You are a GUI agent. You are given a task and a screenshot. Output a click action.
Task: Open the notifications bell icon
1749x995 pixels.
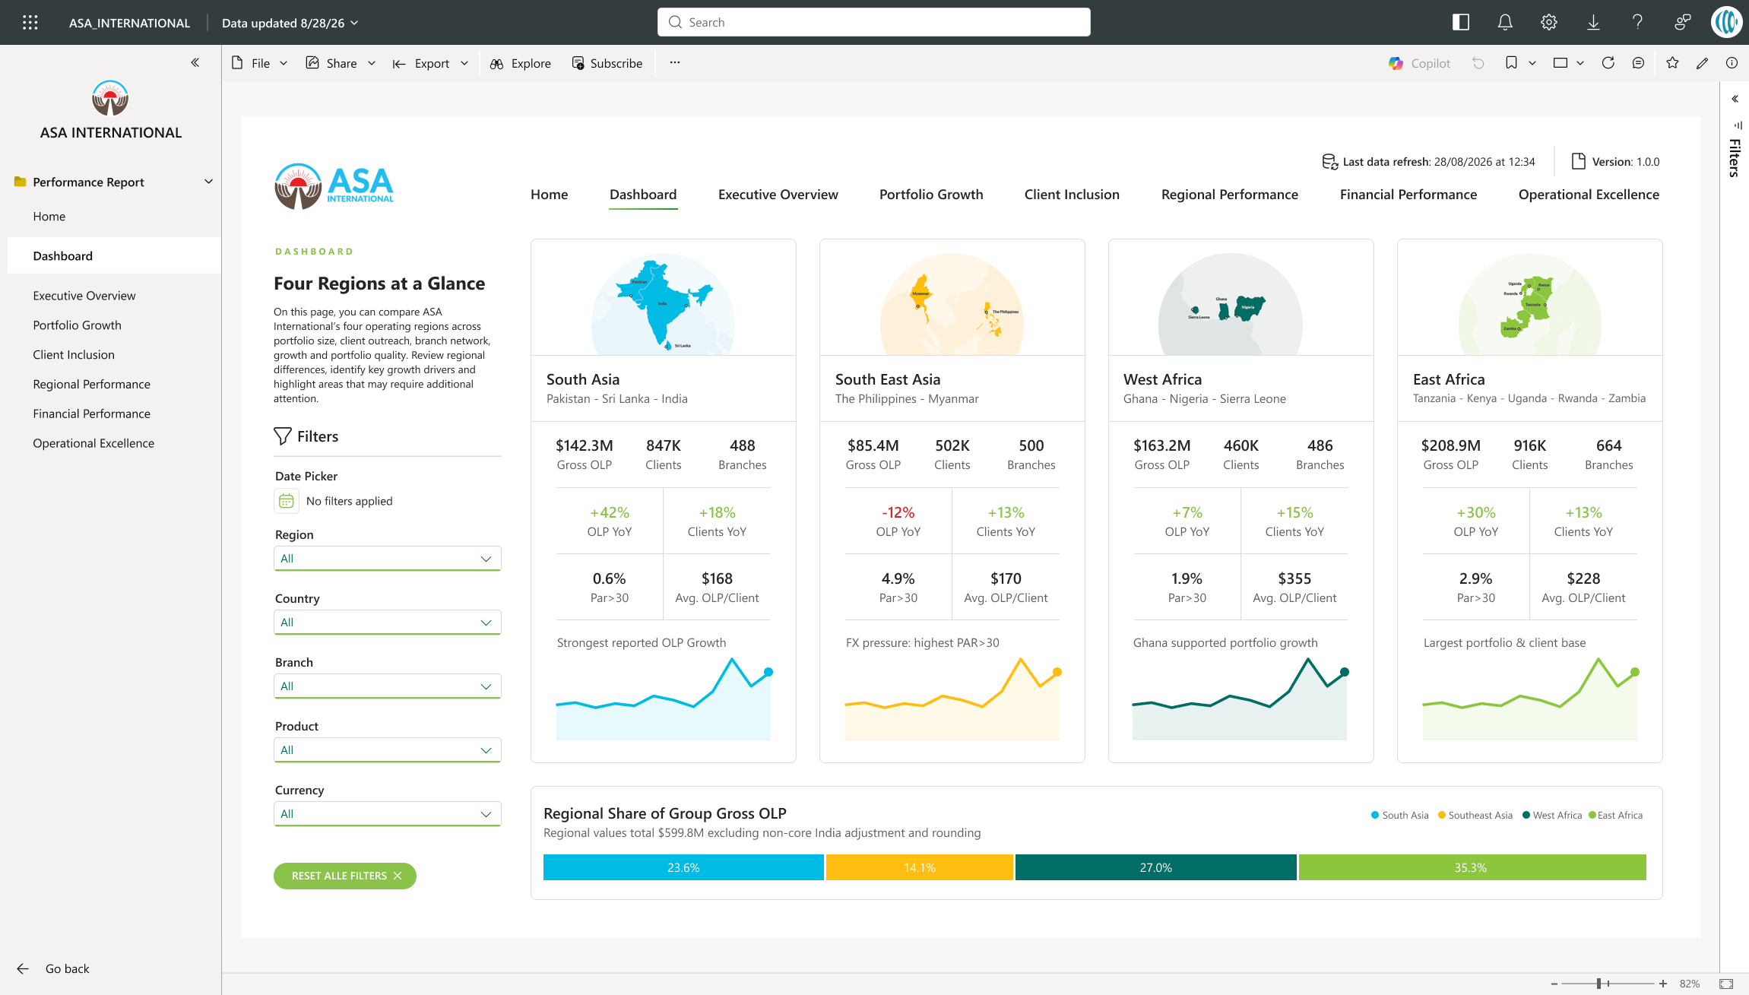(x=1505, y=22)
